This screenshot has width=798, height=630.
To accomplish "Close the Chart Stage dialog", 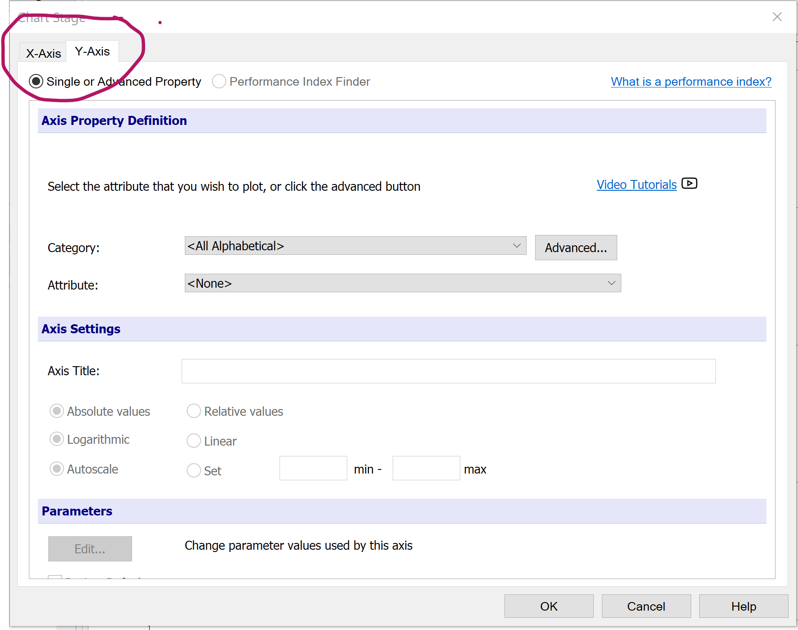I will pos(777,17).
